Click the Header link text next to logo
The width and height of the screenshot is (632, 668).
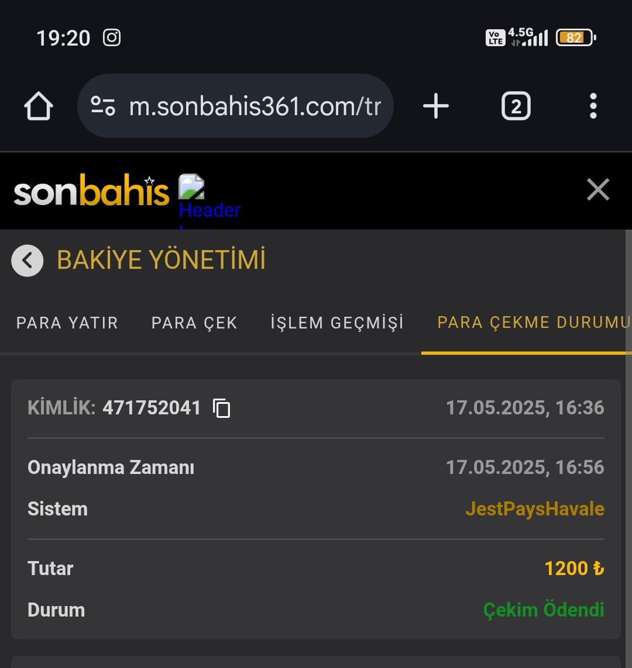pos(209,210)
